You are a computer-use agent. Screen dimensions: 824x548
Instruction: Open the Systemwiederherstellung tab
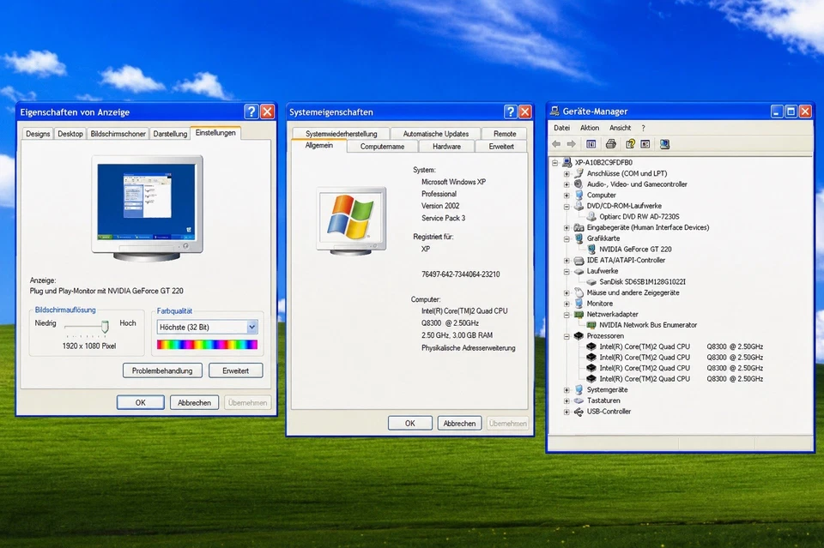point(341,134)
